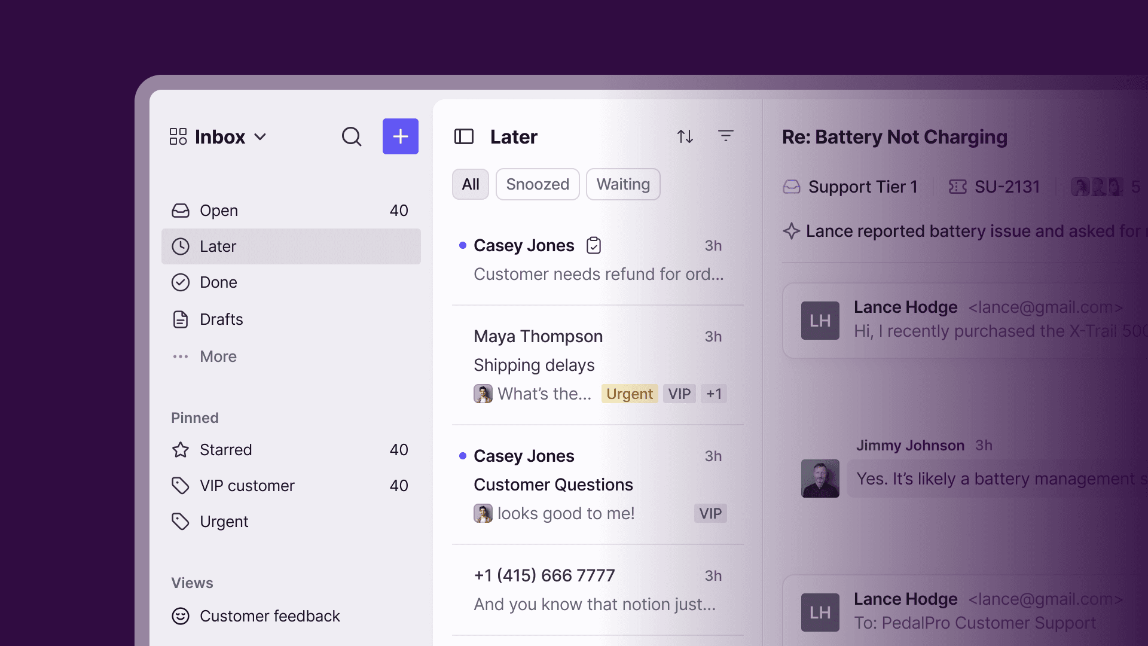Click the three-dots More icon
Screen dimensions: 1148x646
tap(181, 356)
